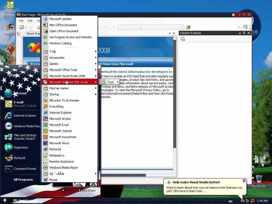The image size is (272, 204).
Task: Click Start Page taskbar button
Action: [29, 201]
